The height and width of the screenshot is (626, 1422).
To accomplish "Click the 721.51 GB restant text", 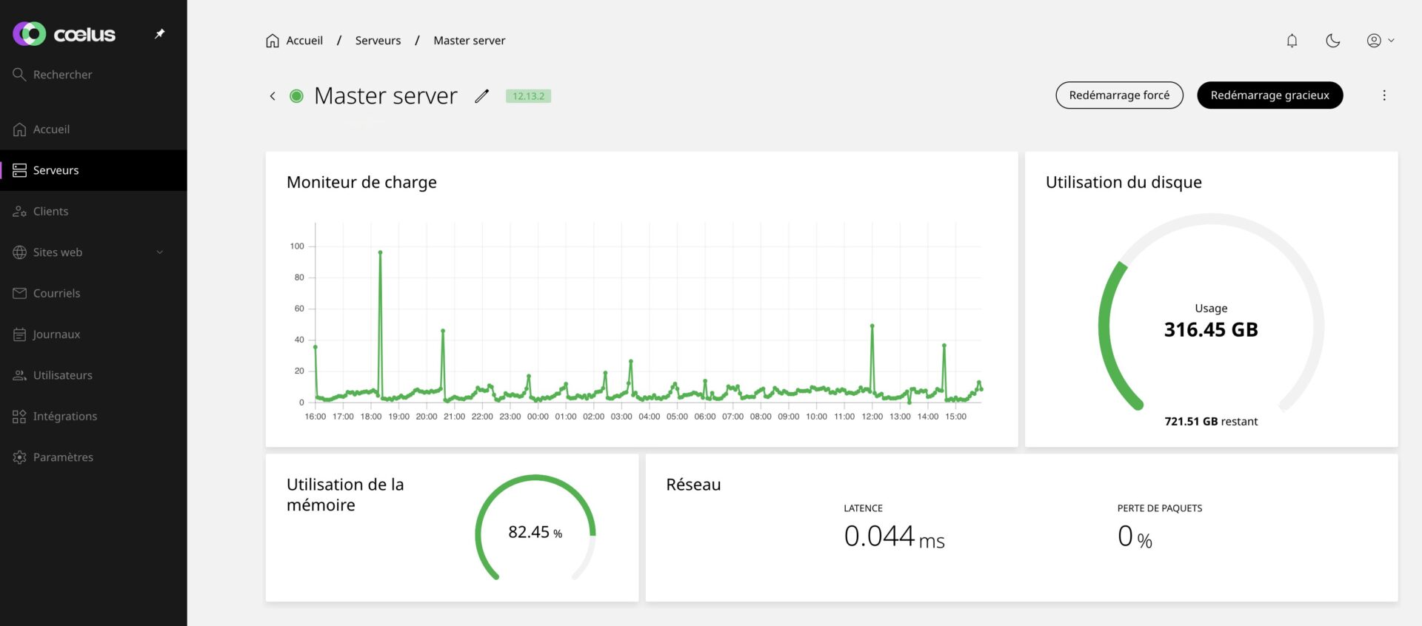I will [1211, 422].
